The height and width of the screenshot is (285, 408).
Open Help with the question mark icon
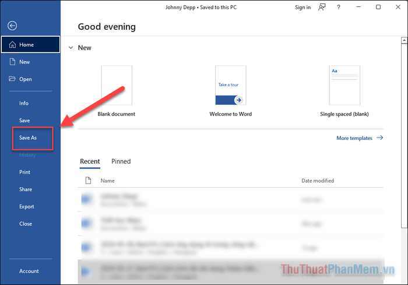(339, 8)
